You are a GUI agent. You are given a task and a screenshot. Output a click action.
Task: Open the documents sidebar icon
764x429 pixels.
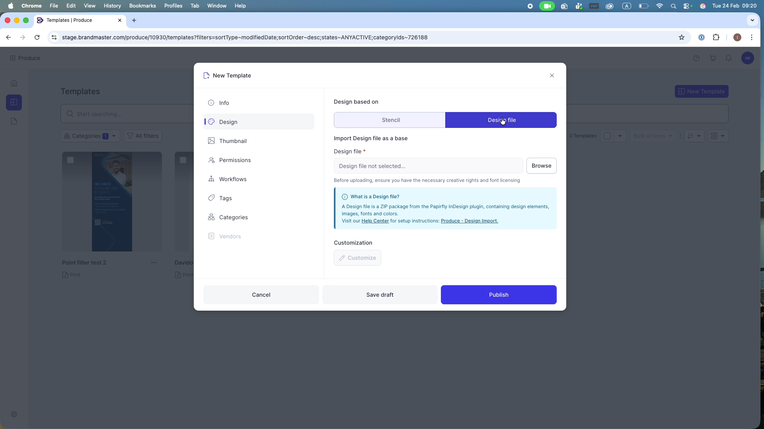pos(14,122)
